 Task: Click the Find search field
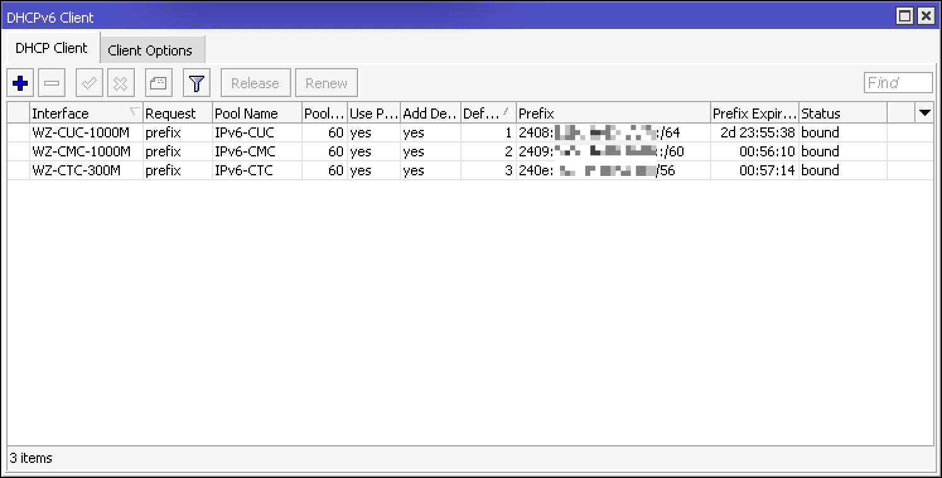point(898,83)
